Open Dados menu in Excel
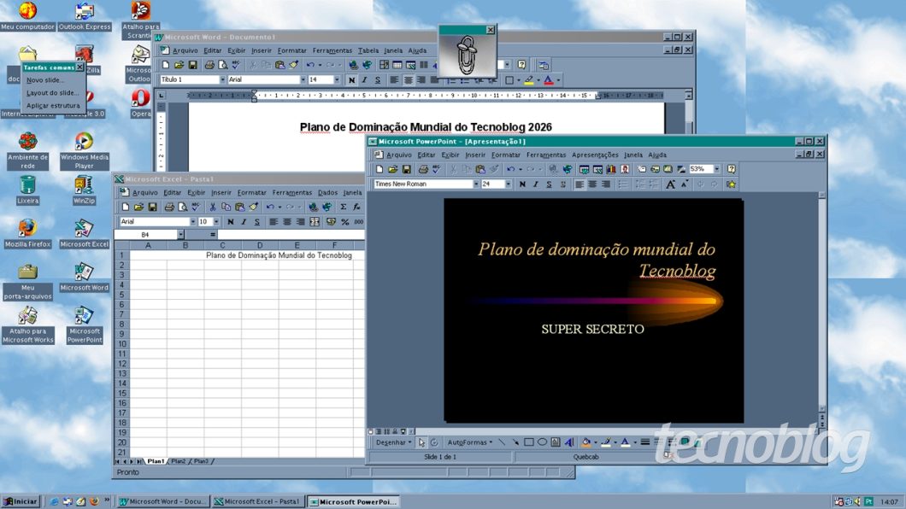This screenshot has height=509, width=906. point(327,193)
